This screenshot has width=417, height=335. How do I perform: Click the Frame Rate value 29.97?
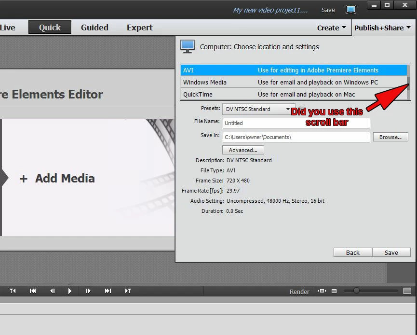233,191
